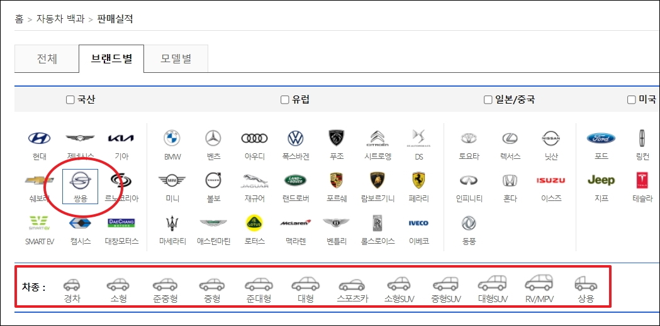The width and height of the screenshot is (660, 326).
Task: Choose the Honda (혼다) logo
Action: click(510, 181)
